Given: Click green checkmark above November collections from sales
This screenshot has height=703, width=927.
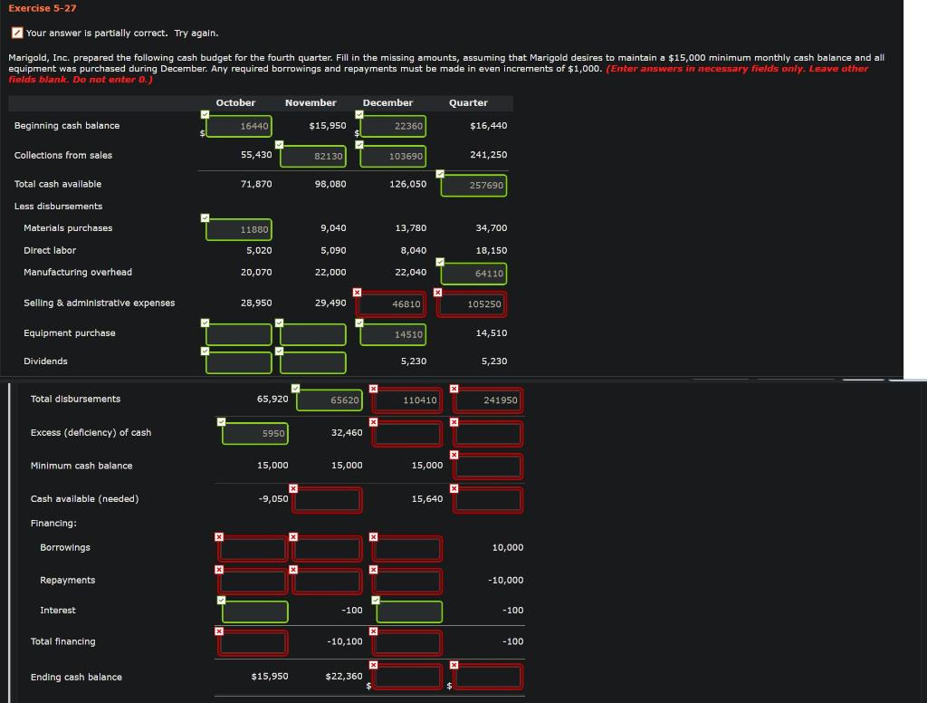Looking at the screenshot, I should click(279, 144).
